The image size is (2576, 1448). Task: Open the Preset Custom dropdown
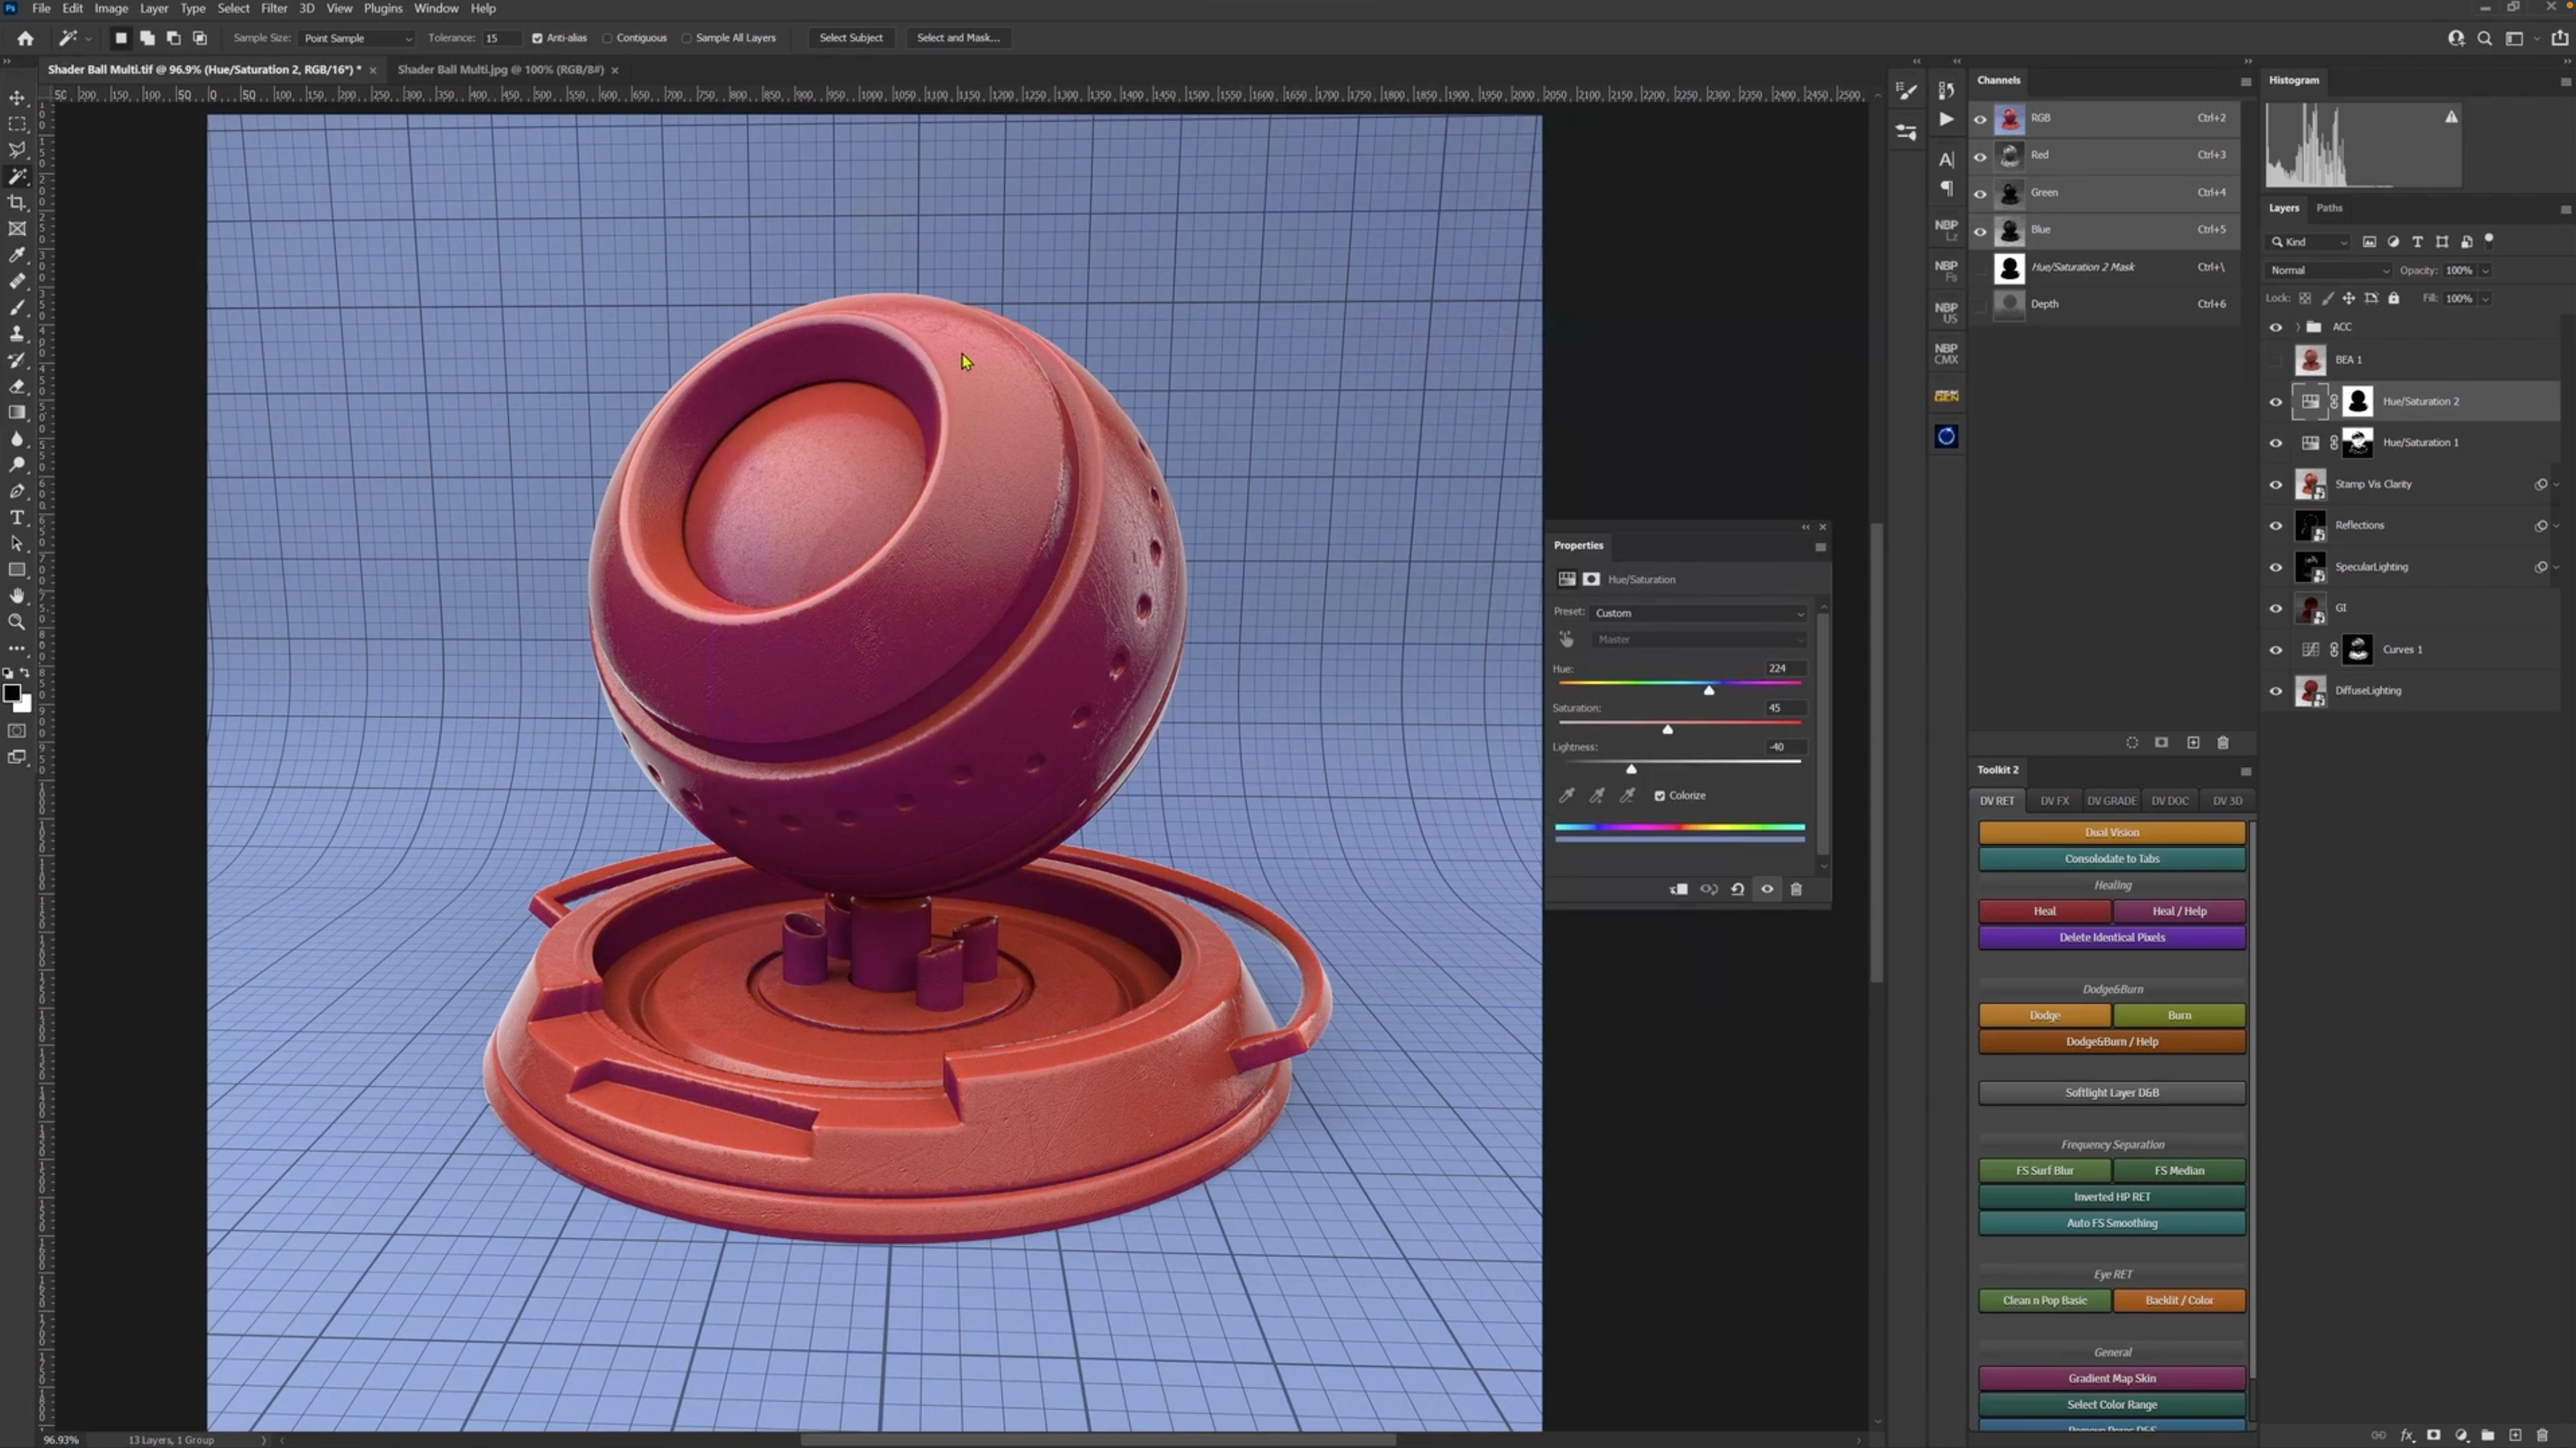tap(1698, 613)
